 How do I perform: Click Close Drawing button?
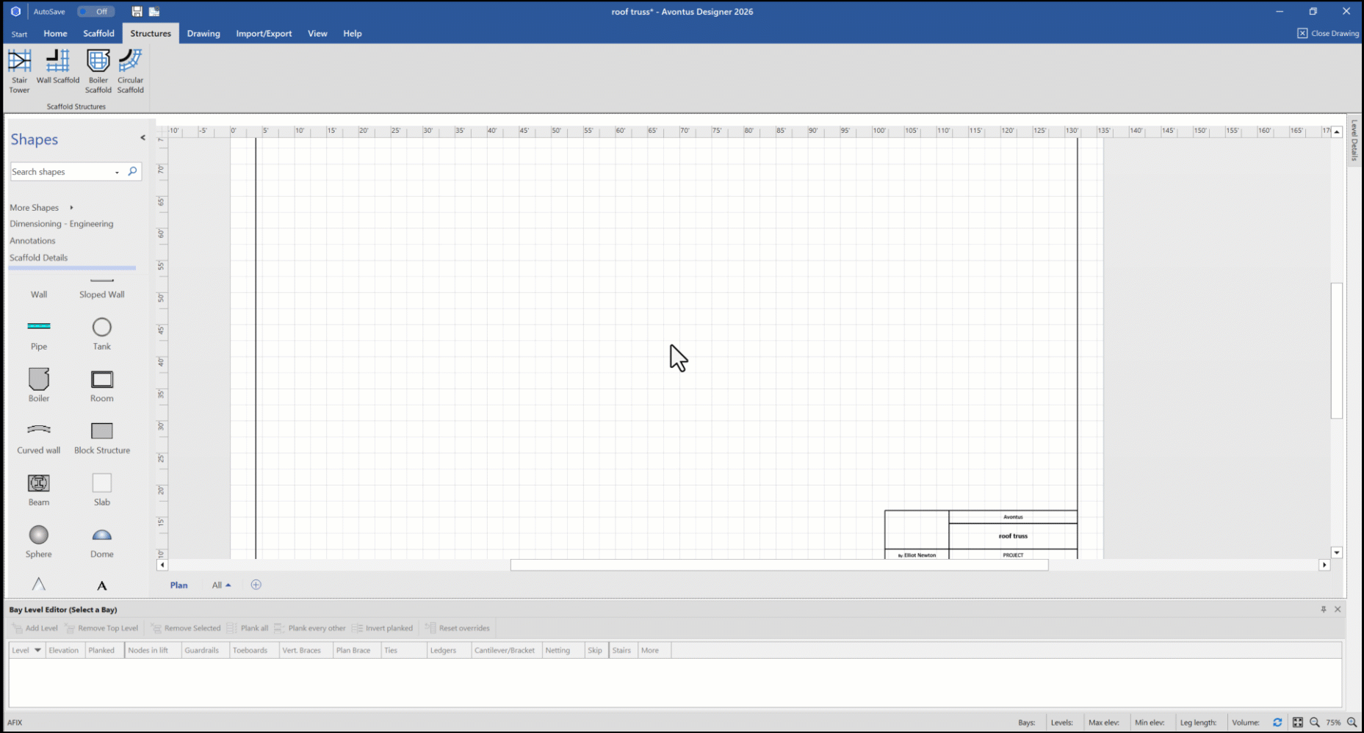click(x=1328, y=34)
